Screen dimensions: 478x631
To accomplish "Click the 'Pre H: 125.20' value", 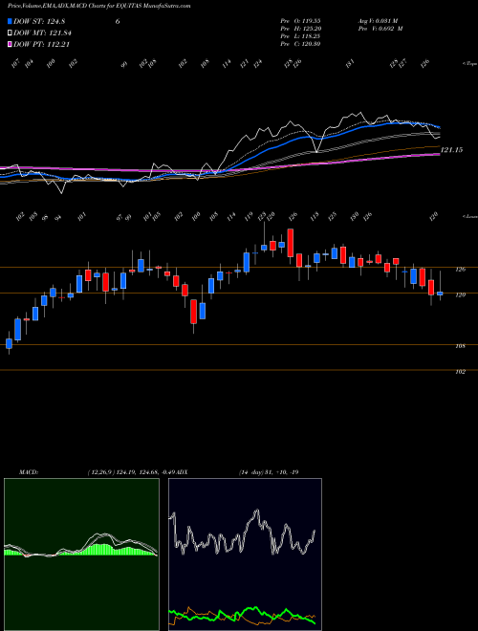I will coord(300,29).
